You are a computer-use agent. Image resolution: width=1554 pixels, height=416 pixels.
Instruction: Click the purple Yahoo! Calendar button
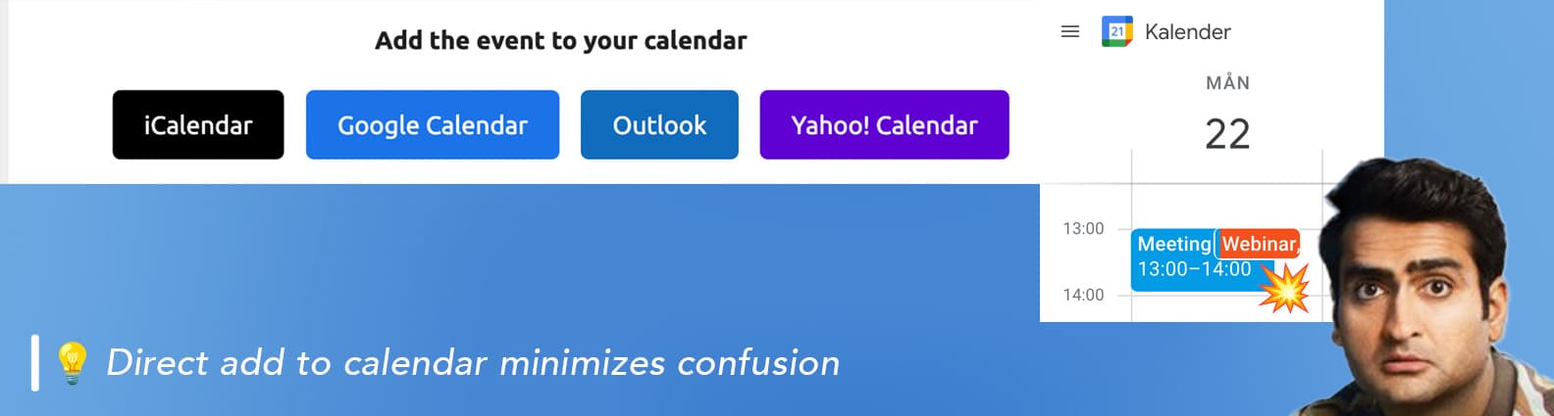click(x=884, y=124)
